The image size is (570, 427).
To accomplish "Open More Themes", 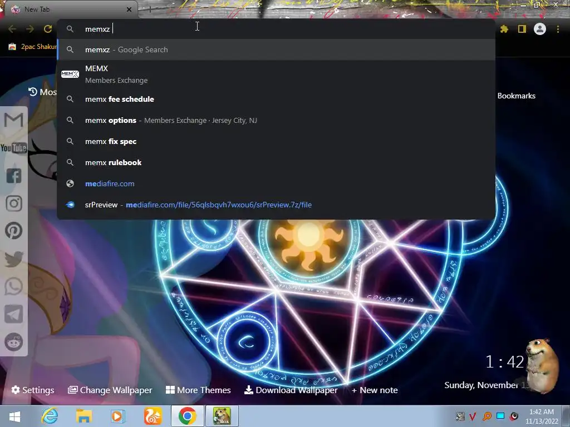I will click(198, 390).
